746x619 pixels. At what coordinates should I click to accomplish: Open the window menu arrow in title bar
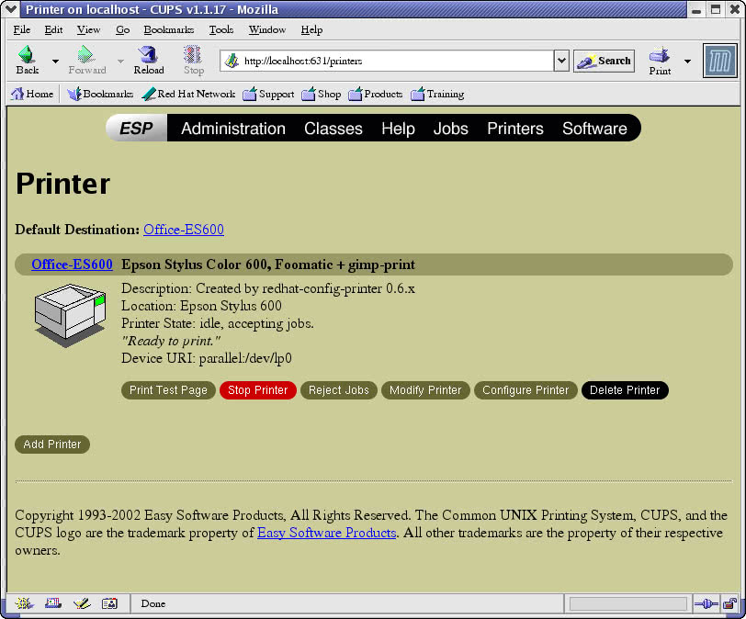[10, 9]
